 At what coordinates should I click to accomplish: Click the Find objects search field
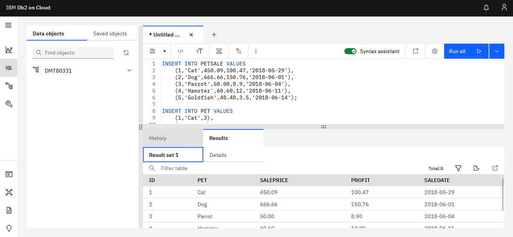tap(73, 53)
